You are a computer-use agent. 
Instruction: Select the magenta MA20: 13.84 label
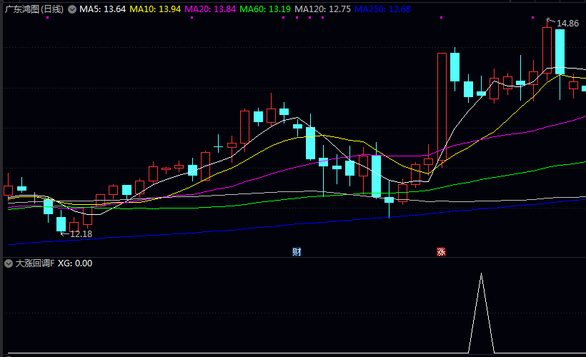(210, 9)
